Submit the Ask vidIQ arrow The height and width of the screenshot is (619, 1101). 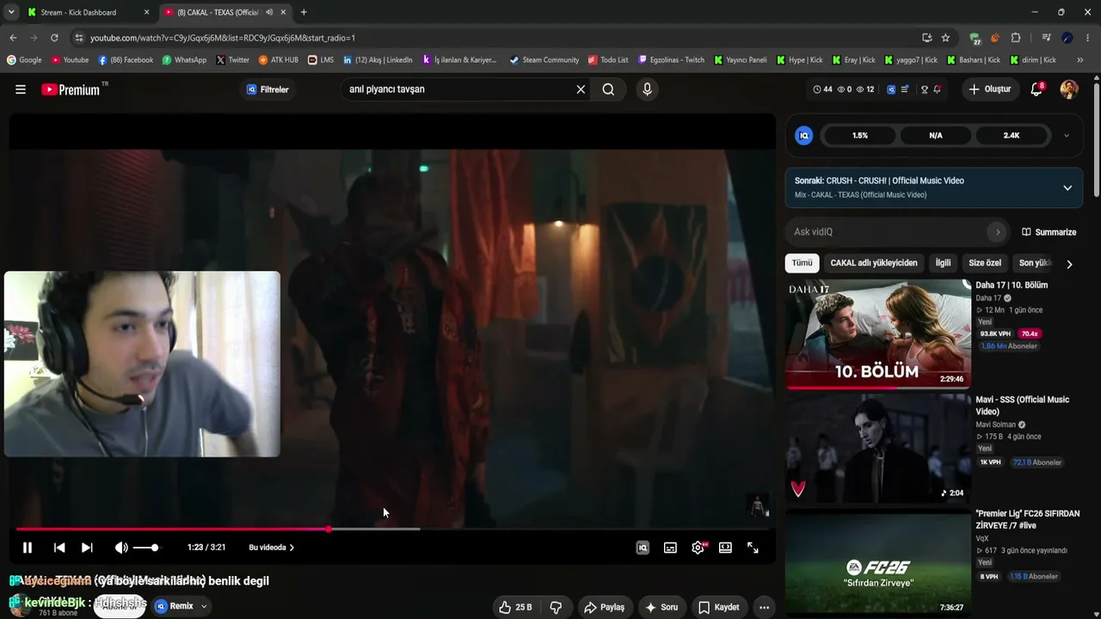(x=998, y=232)
